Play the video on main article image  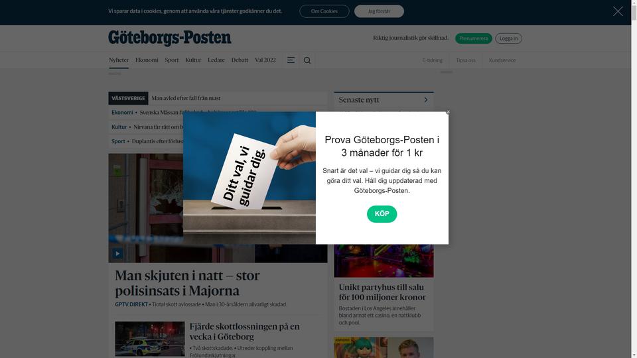tap(117, 254)
